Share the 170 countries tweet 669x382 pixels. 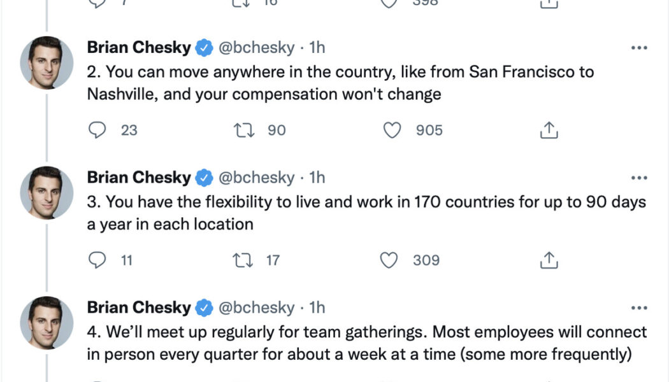pyautogui.click(x=549, y=260)
